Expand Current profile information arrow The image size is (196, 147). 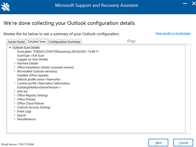pos(15,84)
